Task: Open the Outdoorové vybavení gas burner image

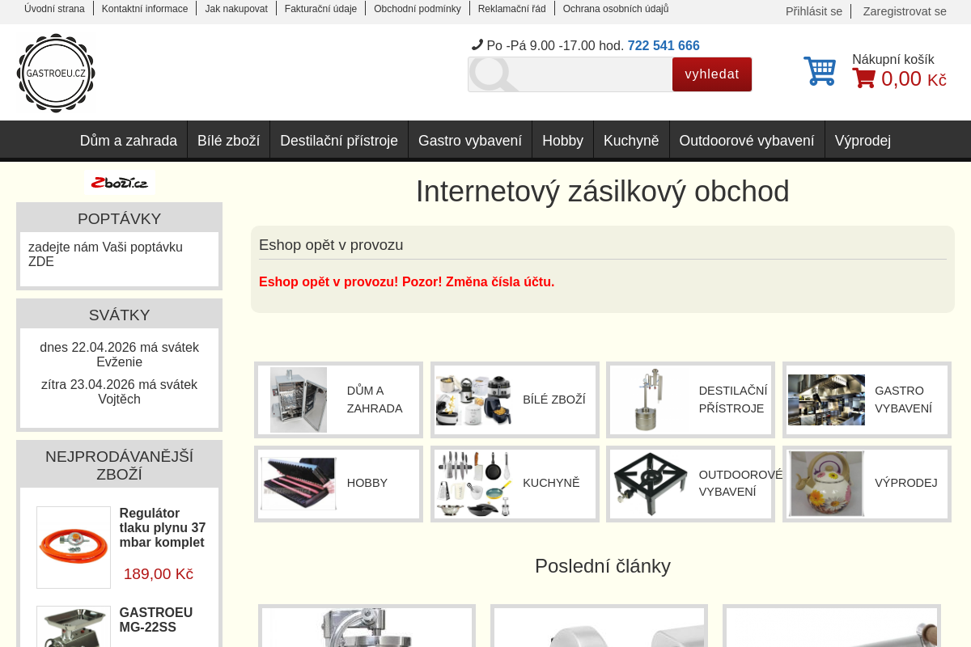Action: click(x=650, y=484)
